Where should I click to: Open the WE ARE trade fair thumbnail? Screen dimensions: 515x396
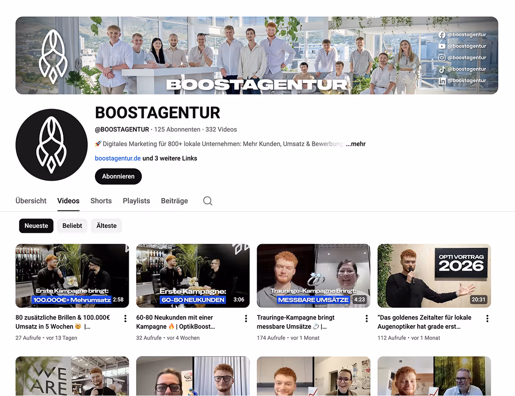72,376
